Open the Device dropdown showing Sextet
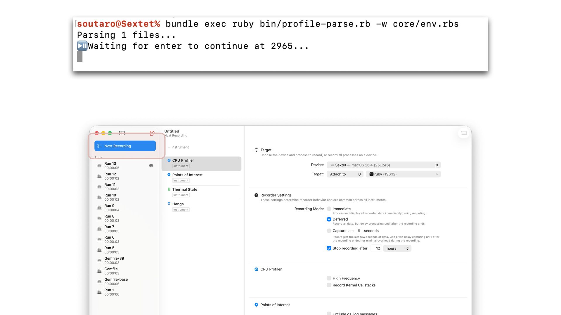The width and height of the screenshot is (561, 315). click(383, 165)
